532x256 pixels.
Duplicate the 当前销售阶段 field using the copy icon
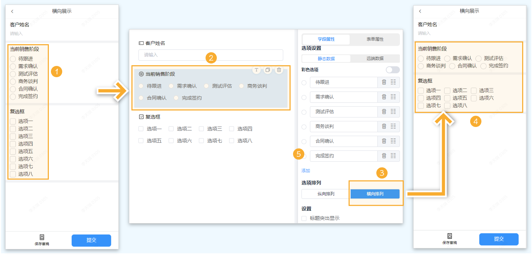268,70
